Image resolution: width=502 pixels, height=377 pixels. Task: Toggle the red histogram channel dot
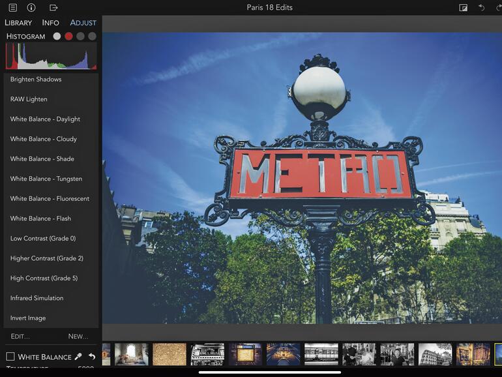click(68, 37)
